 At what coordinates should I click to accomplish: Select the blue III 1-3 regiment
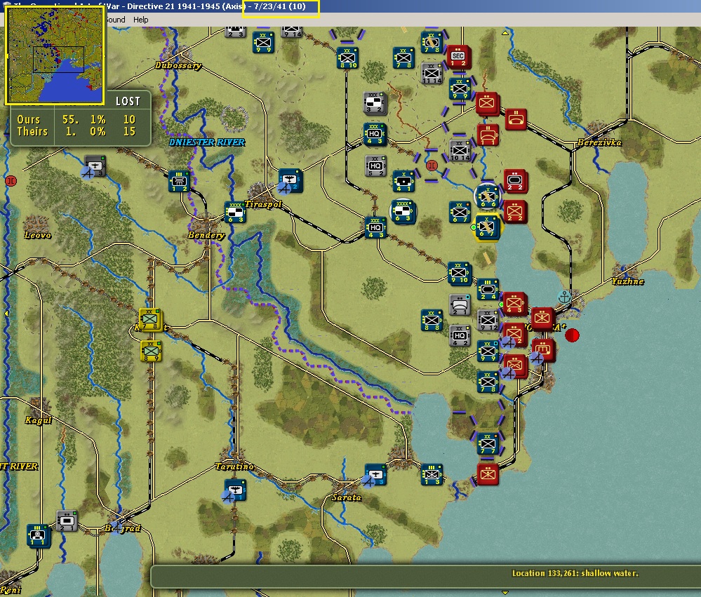pos(432,475)
